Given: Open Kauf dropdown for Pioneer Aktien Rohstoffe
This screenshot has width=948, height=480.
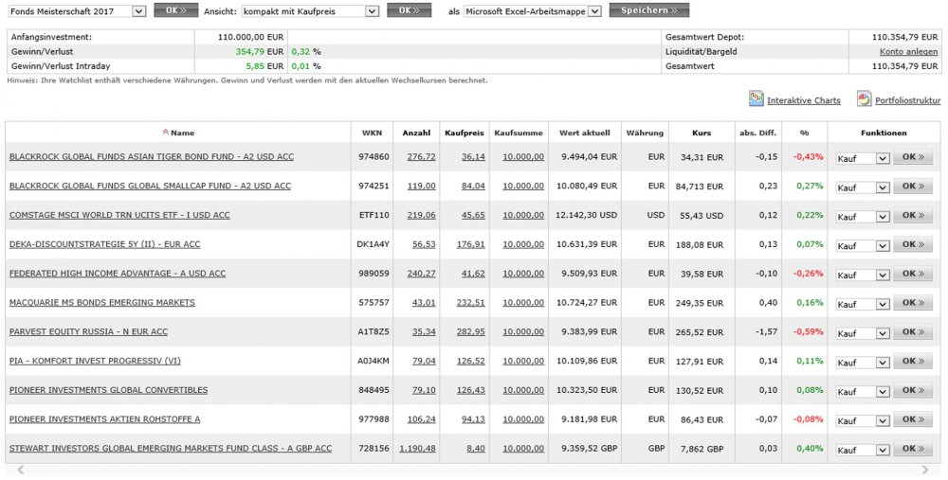Looking at the screenshot, I should [863, 421].
